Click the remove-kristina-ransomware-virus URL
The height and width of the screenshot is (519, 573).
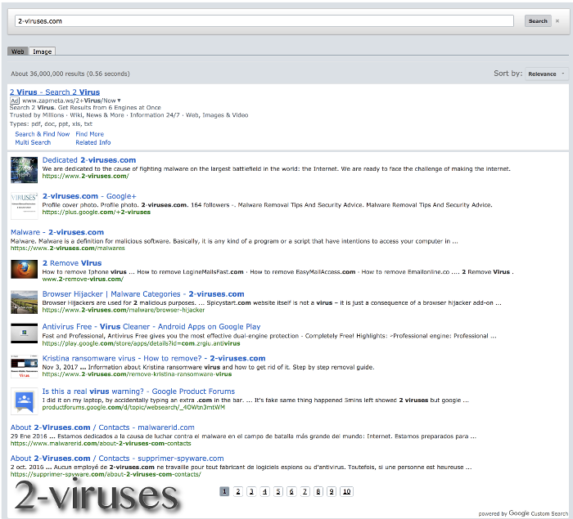tap(137, 374)
